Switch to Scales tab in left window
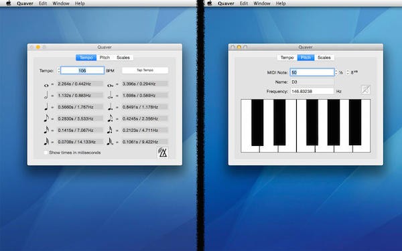402x251 pixels. pyautogui.click(x=123, y=58)
